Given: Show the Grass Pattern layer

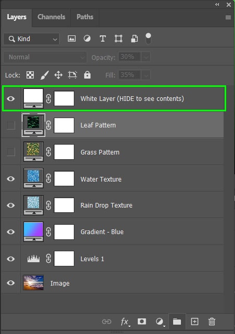Looking at the screenshot, I should click(x=11, y=152).
